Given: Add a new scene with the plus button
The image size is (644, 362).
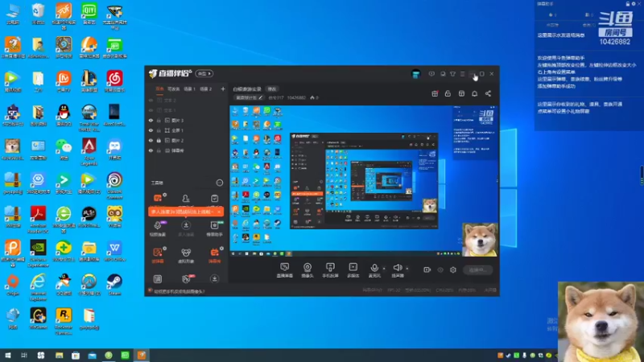Looking at the screenshot, I should 223,88.
